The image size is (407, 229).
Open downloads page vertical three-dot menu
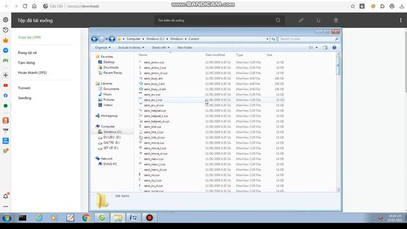click(401, 20)
